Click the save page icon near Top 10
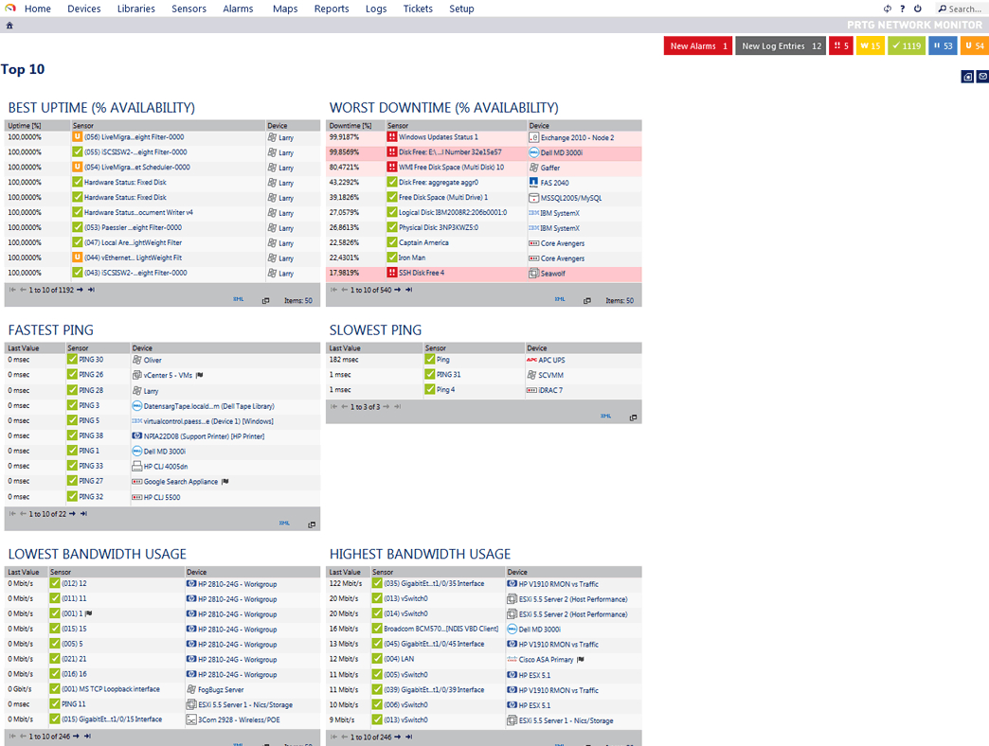Image resolution: width=989 pixels, height=746 pixels. point(967,77)
